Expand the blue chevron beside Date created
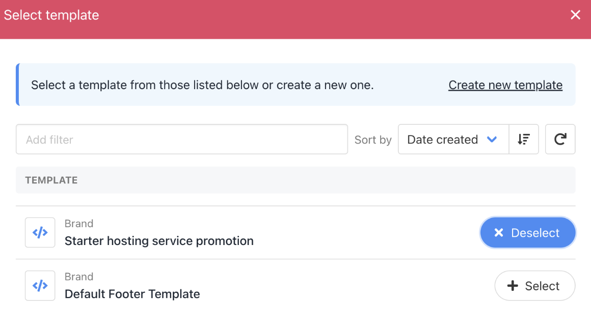The image size is (591, 326). pyautogui.click(x=492, y=140)
